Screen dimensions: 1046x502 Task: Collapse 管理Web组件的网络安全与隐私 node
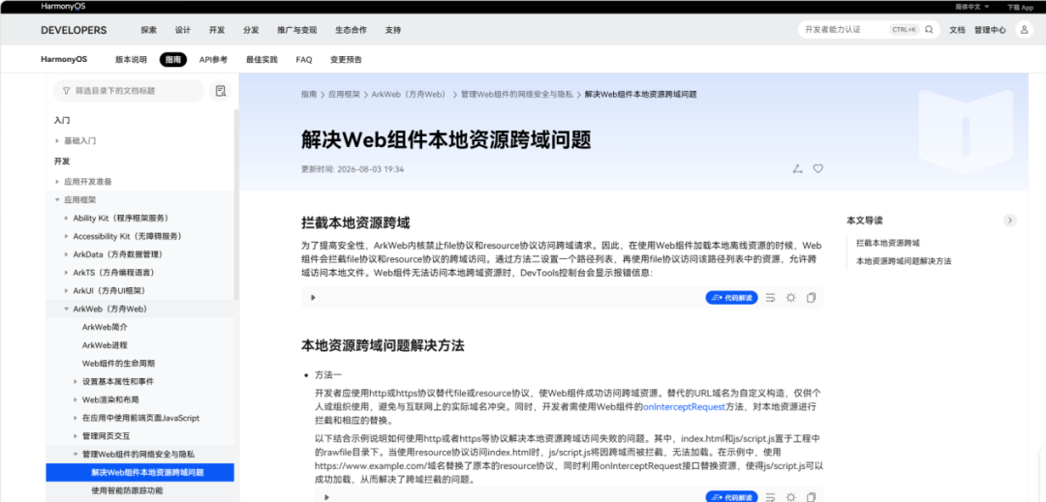76,454
